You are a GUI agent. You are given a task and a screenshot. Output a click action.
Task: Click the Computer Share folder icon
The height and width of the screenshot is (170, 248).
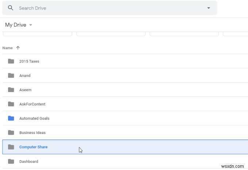11,147
